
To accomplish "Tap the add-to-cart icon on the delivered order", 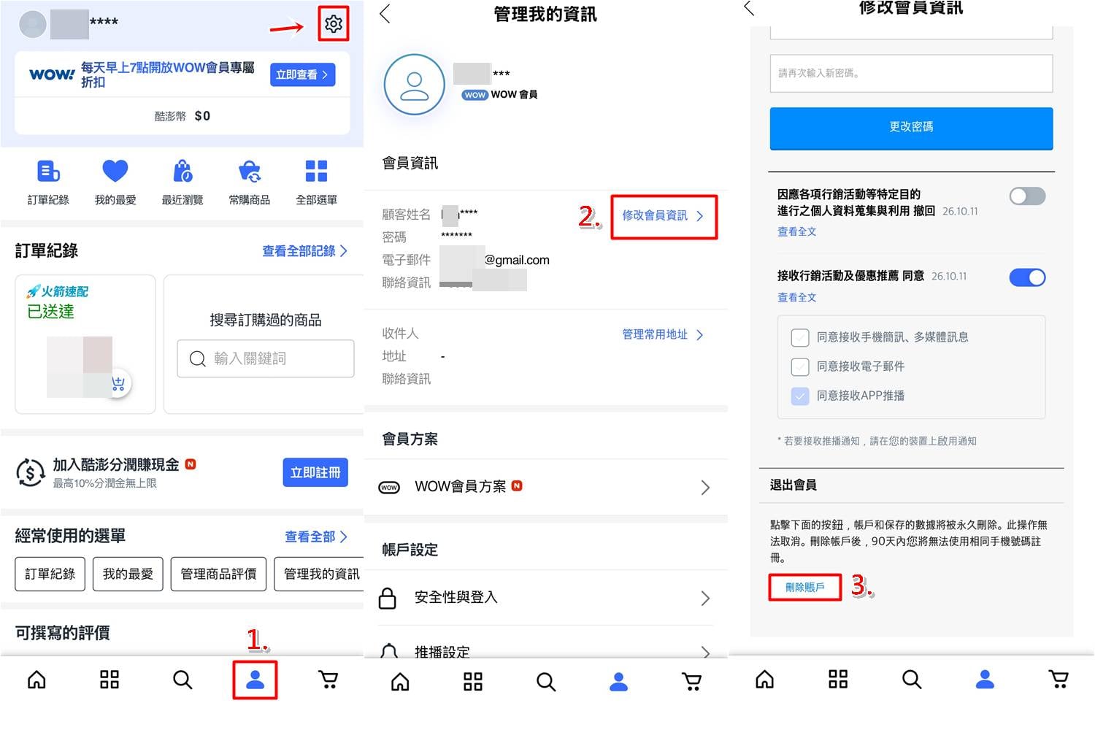I will click(x=118, y=383).
